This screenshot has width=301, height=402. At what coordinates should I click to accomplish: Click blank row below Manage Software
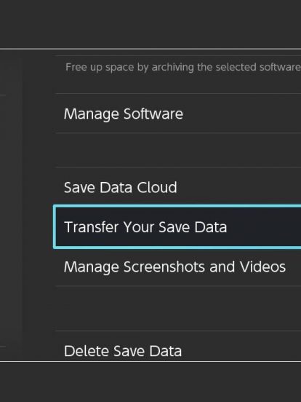tap(178, 150)
